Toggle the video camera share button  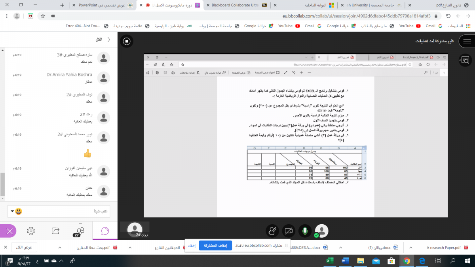(x=289, y=231)
